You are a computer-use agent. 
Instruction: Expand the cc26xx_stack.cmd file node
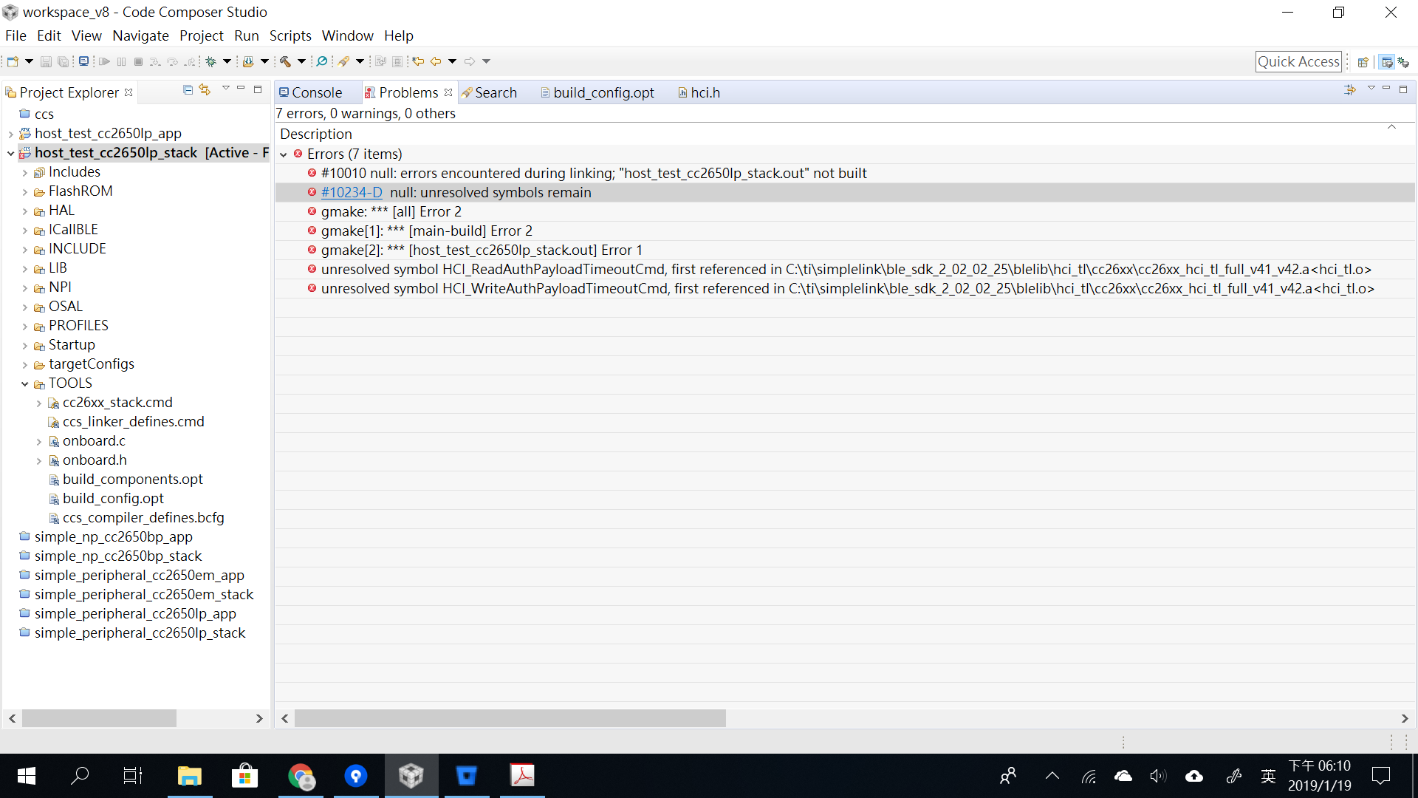click(x=39, y=403)
